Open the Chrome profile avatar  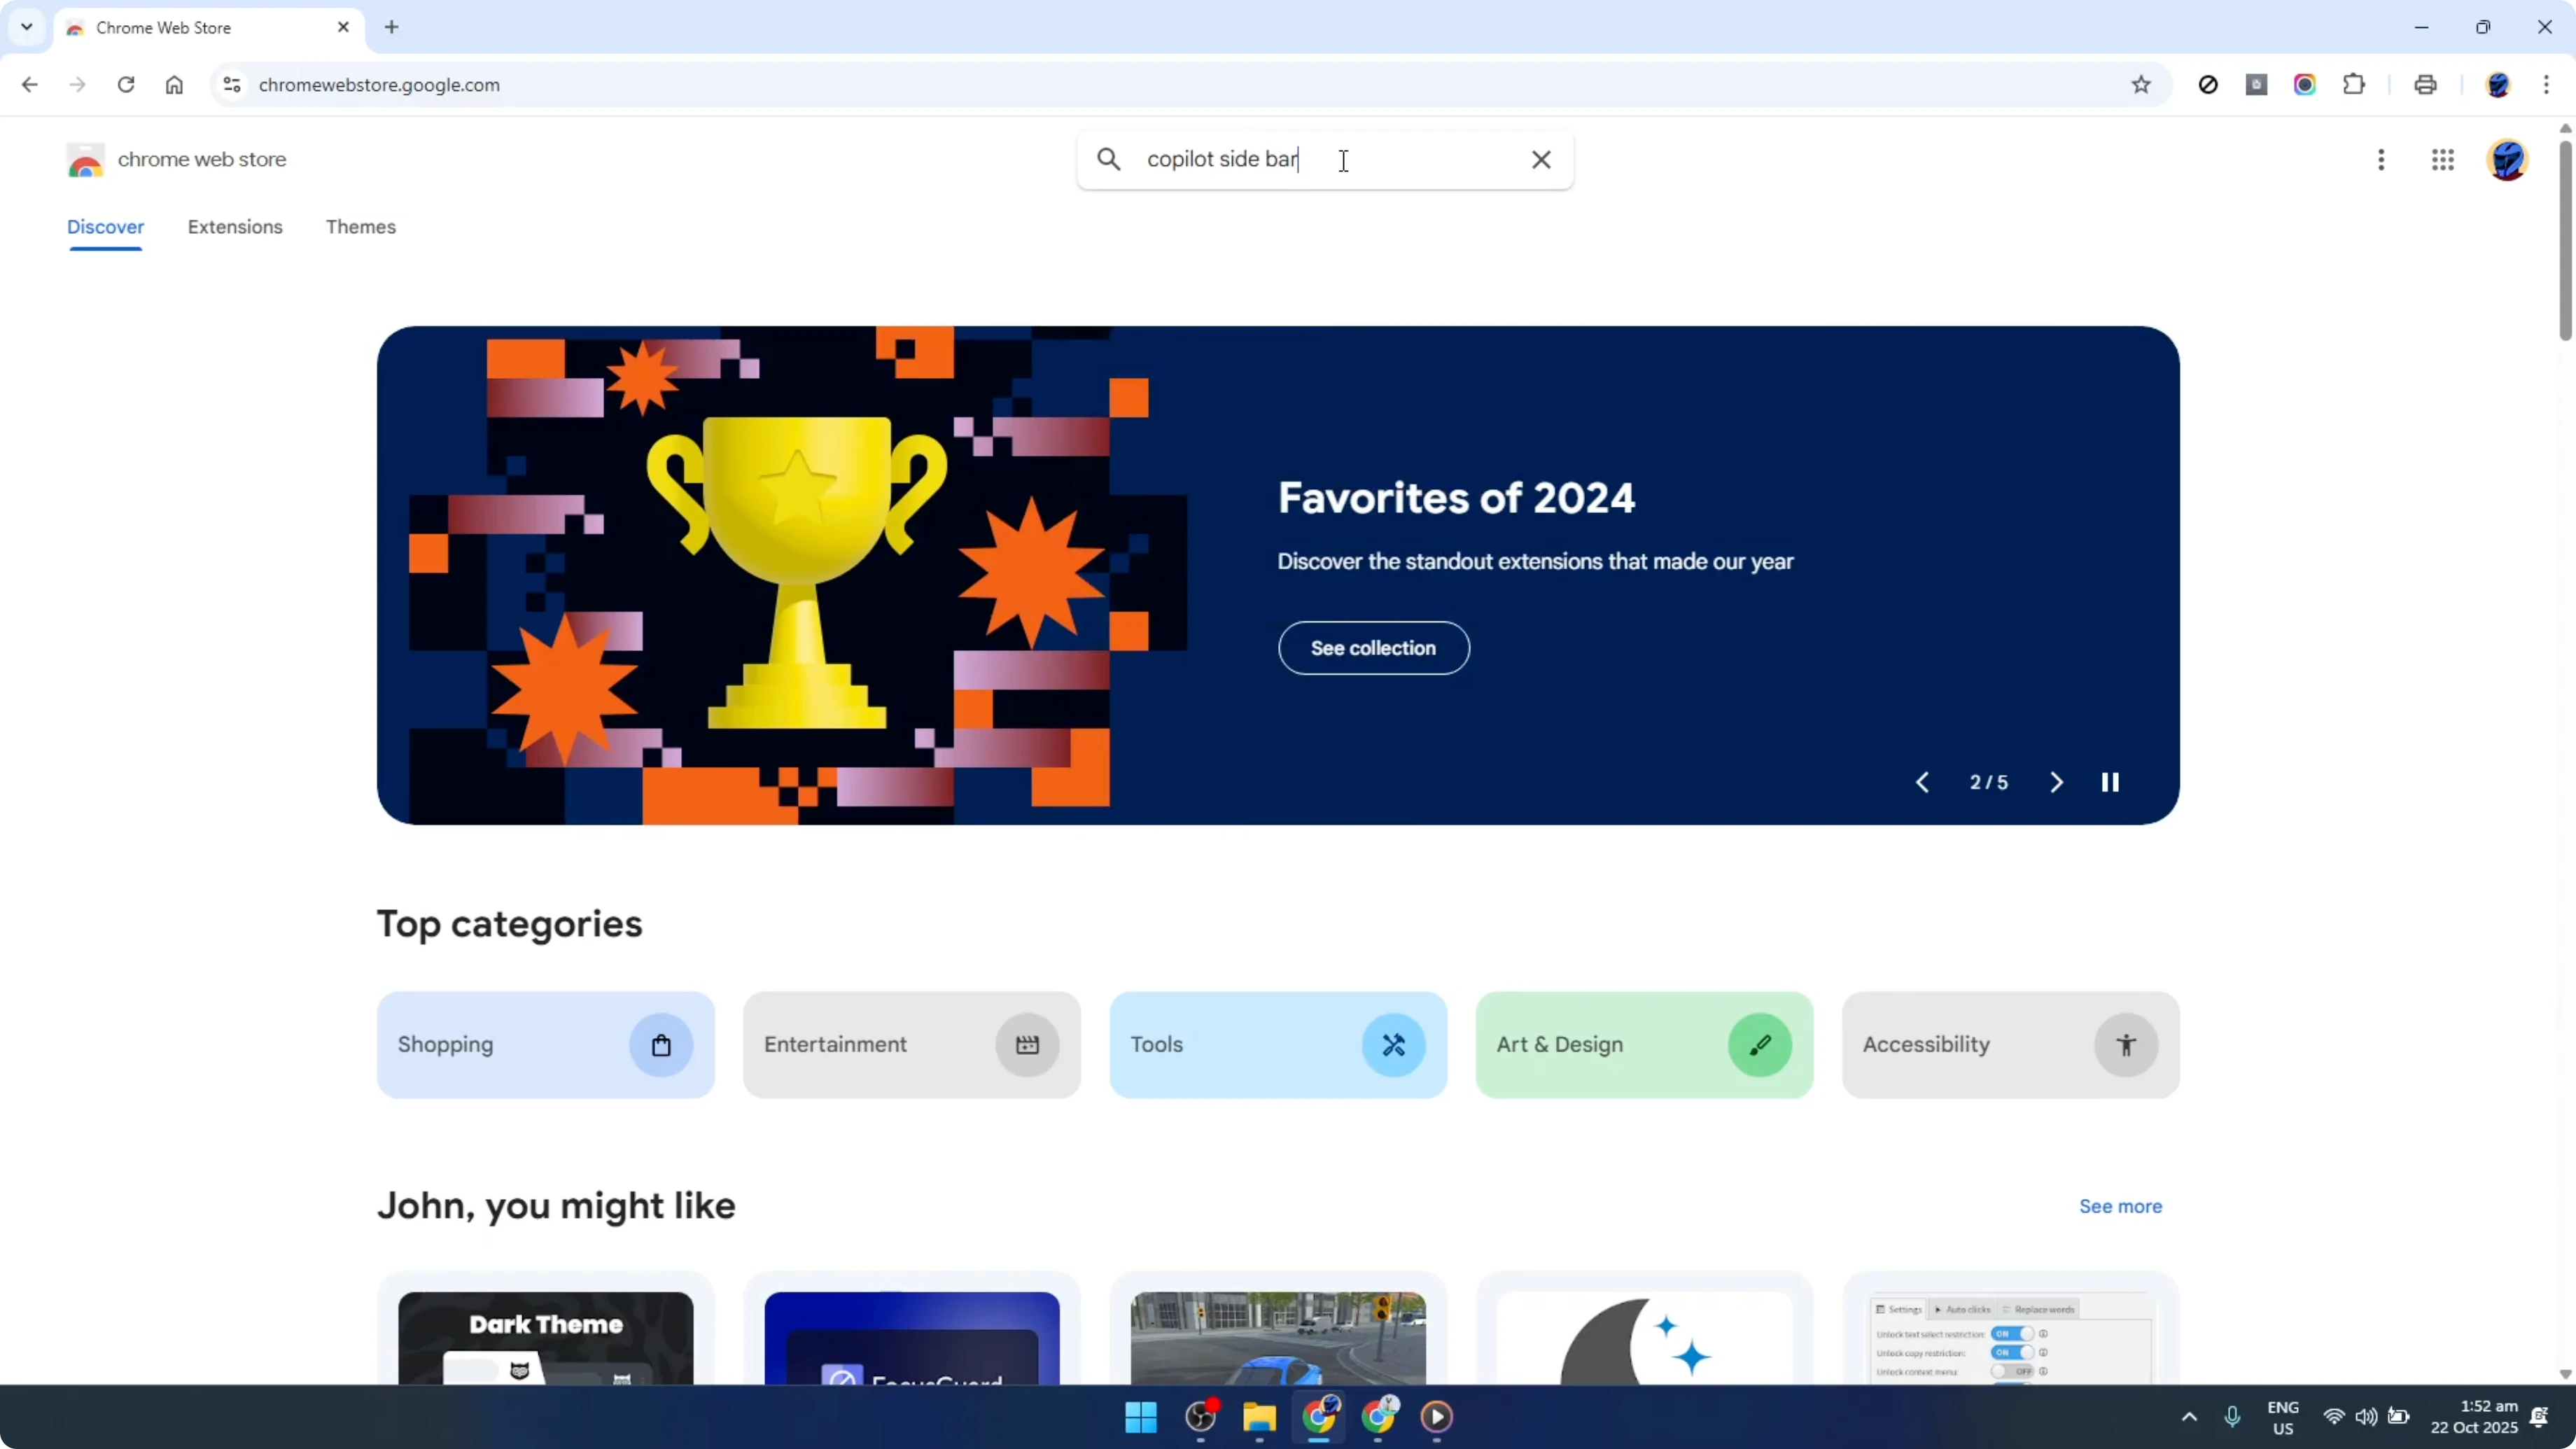pos(2508,160)
